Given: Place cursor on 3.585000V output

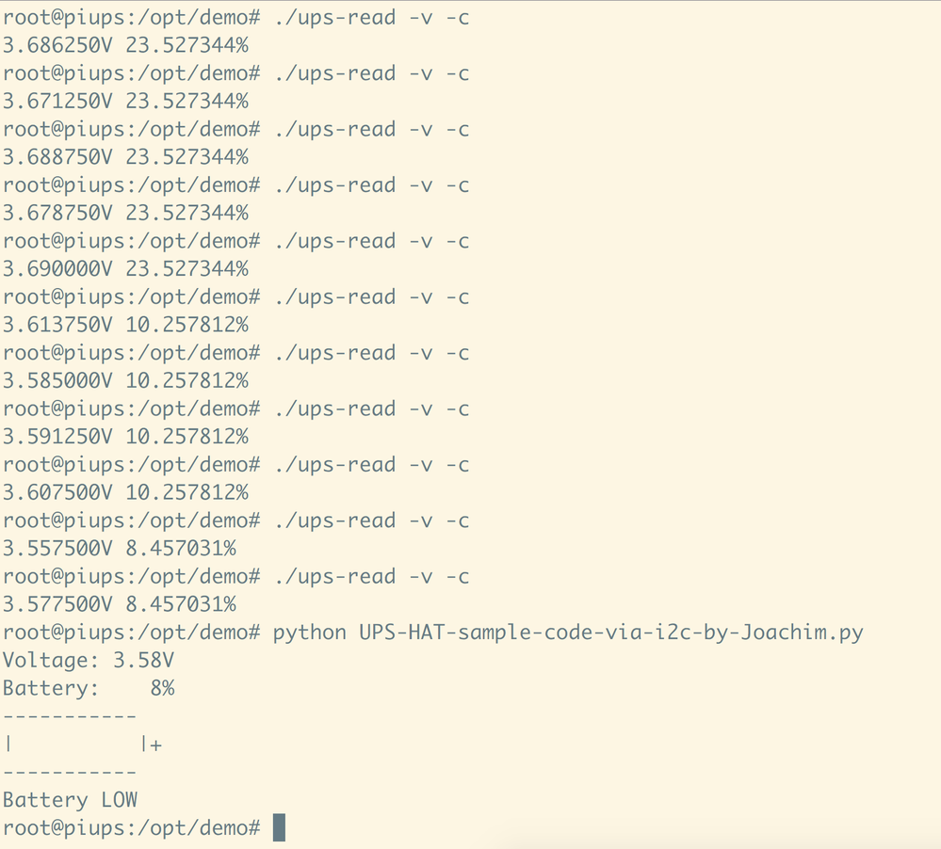Looking at the screenshot, I should [57, 381].
